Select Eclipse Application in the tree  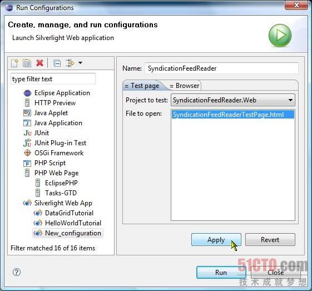62,93
